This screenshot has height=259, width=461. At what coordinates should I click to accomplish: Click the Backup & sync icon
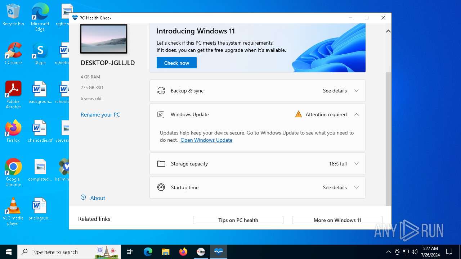coord(161,91)
